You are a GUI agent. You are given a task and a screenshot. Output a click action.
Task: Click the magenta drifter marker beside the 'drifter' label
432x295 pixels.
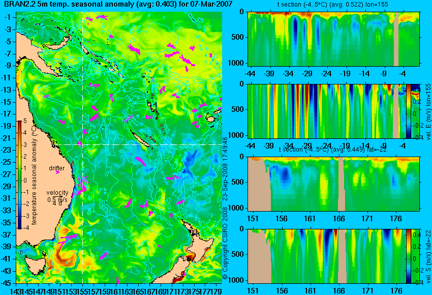57,172
